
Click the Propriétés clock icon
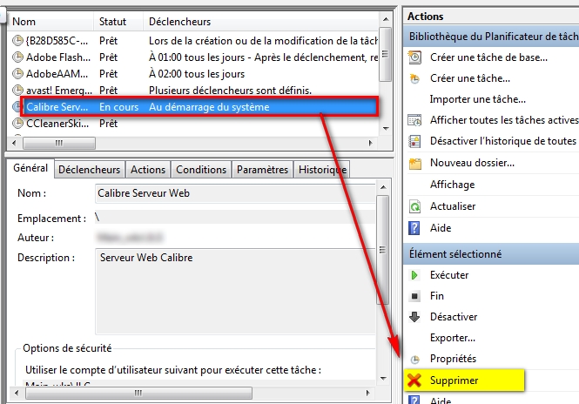click(414, 360)
